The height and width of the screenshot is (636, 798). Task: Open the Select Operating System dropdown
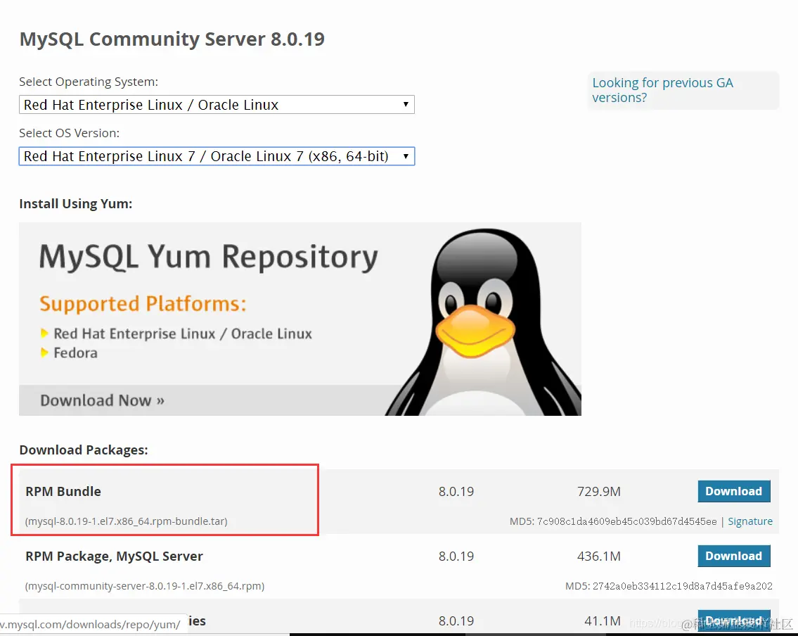(x=217, y=104)
